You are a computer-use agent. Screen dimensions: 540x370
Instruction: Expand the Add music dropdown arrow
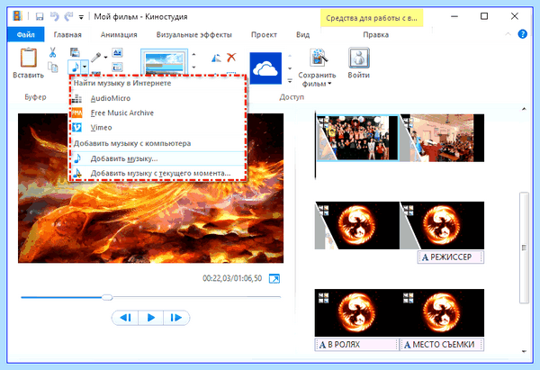pyautogui.click(x=85, y=67)
